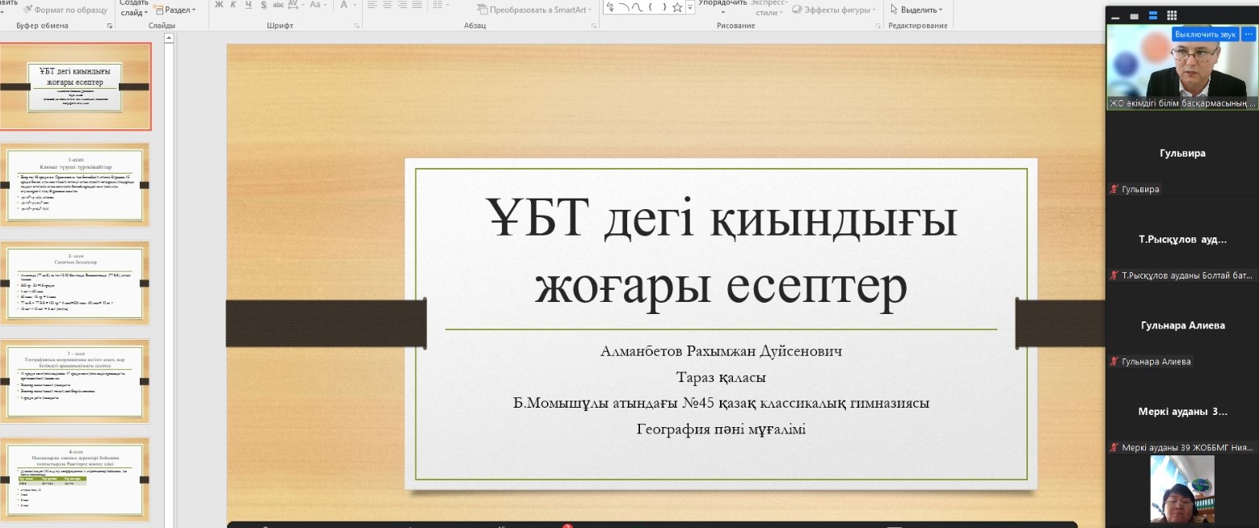Viewport: 1259px width, 528px height.
Task: Select the bottom participant video thumbnail
Action: 1182,489
